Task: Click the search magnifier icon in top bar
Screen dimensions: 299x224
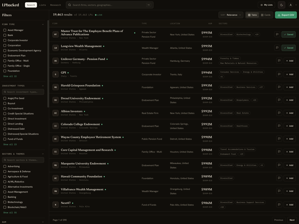Action: (70, 5)
